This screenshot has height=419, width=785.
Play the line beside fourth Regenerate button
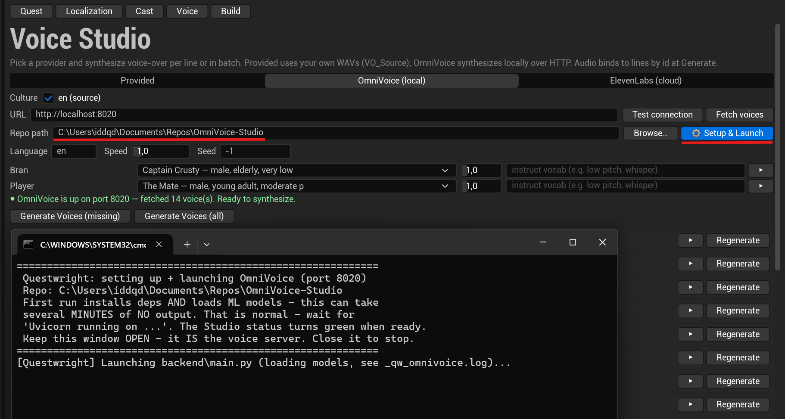point(691,310)
